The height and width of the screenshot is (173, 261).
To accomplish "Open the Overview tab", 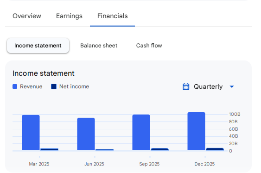I will (27, 16).
